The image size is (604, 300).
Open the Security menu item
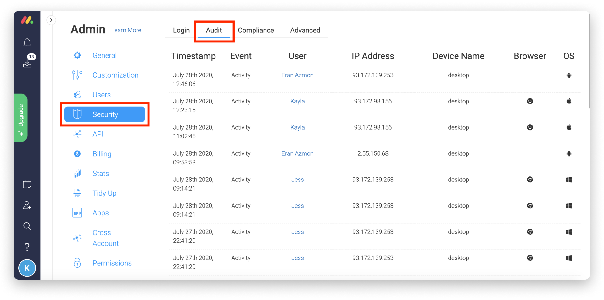click(104, 114)
